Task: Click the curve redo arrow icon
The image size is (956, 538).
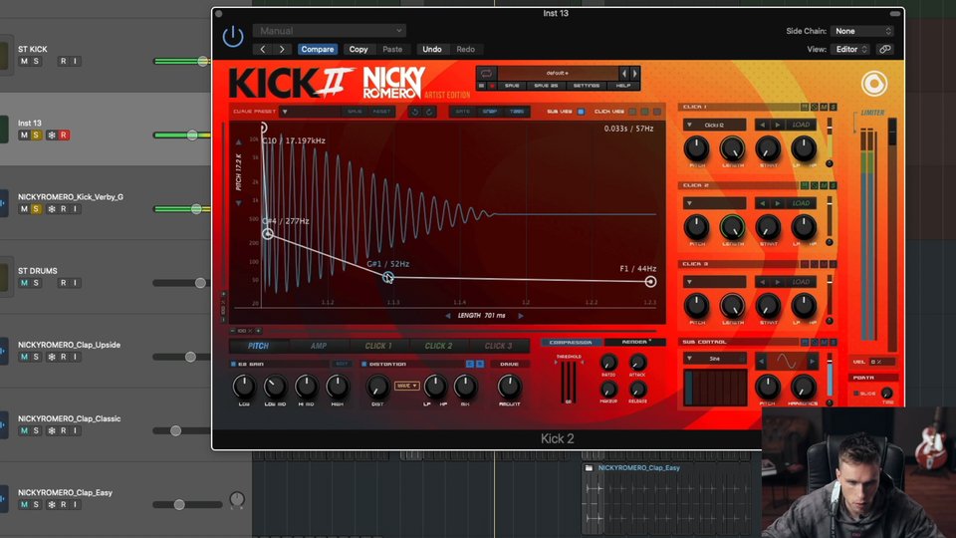Action: [x=428, y=112]
